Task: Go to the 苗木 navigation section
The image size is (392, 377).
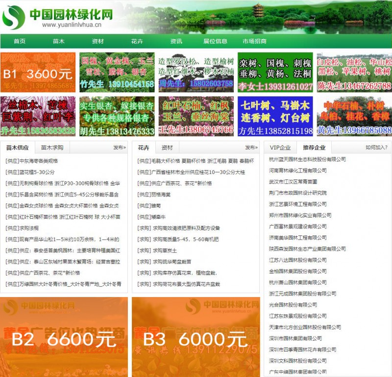Action: point(59,41)
